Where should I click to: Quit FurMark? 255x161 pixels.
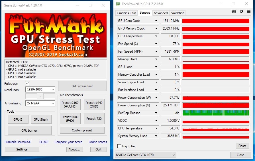[98, 149]
